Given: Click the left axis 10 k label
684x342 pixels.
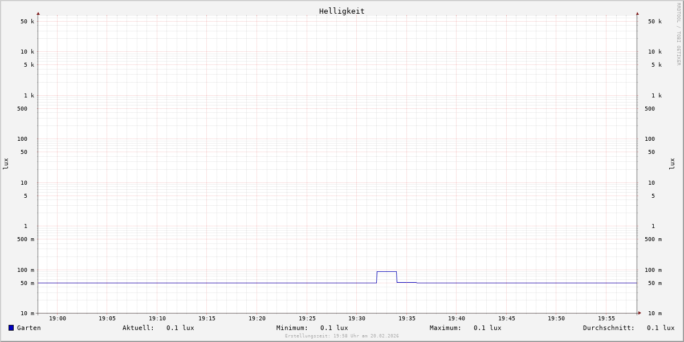Looking at the screenshot, I should (27, 52).
